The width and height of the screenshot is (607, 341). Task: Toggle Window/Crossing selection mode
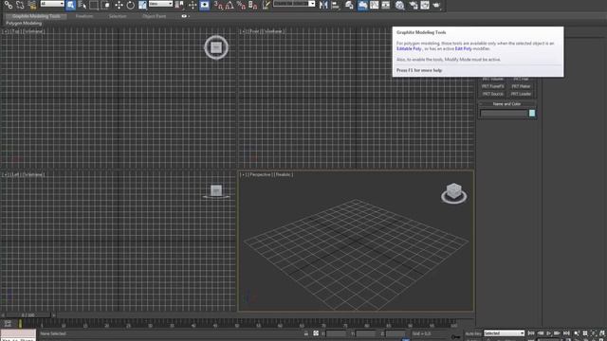click(x=106, y=5)
